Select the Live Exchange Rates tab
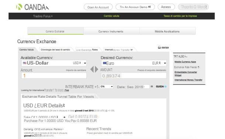225x139 pixels. click(x=87, y=50)
